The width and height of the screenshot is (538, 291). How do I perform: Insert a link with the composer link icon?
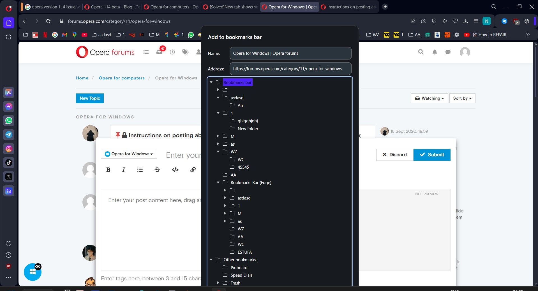(x=193, y=170)
